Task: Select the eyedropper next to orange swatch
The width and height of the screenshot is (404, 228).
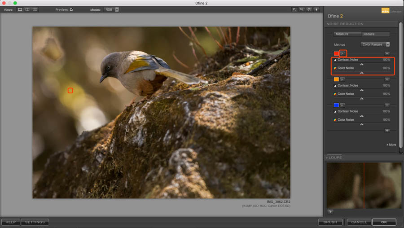Action: coord(343,79)
